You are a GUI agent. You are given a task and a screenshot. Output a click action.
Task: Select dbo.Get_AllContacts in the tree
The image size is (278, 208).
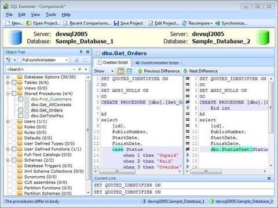(x=51, y=105)
